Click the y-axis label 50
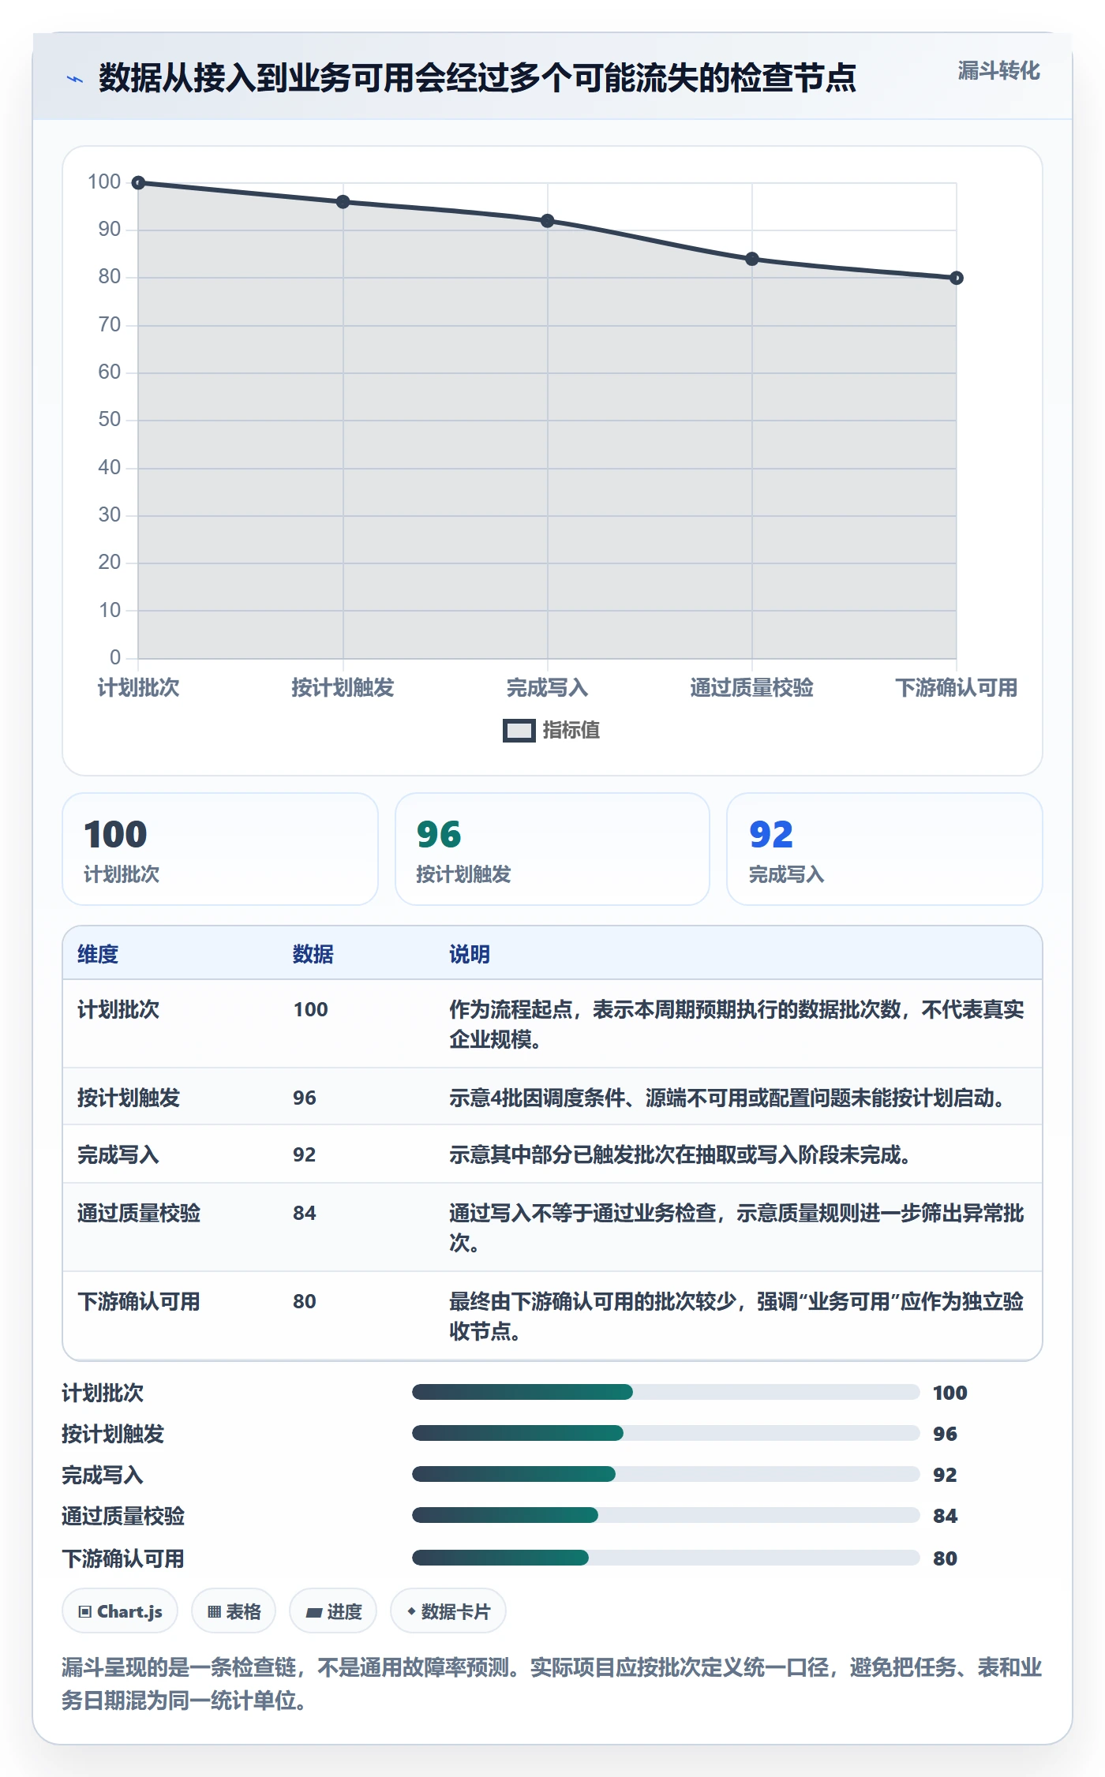 [x=110, y=420]
